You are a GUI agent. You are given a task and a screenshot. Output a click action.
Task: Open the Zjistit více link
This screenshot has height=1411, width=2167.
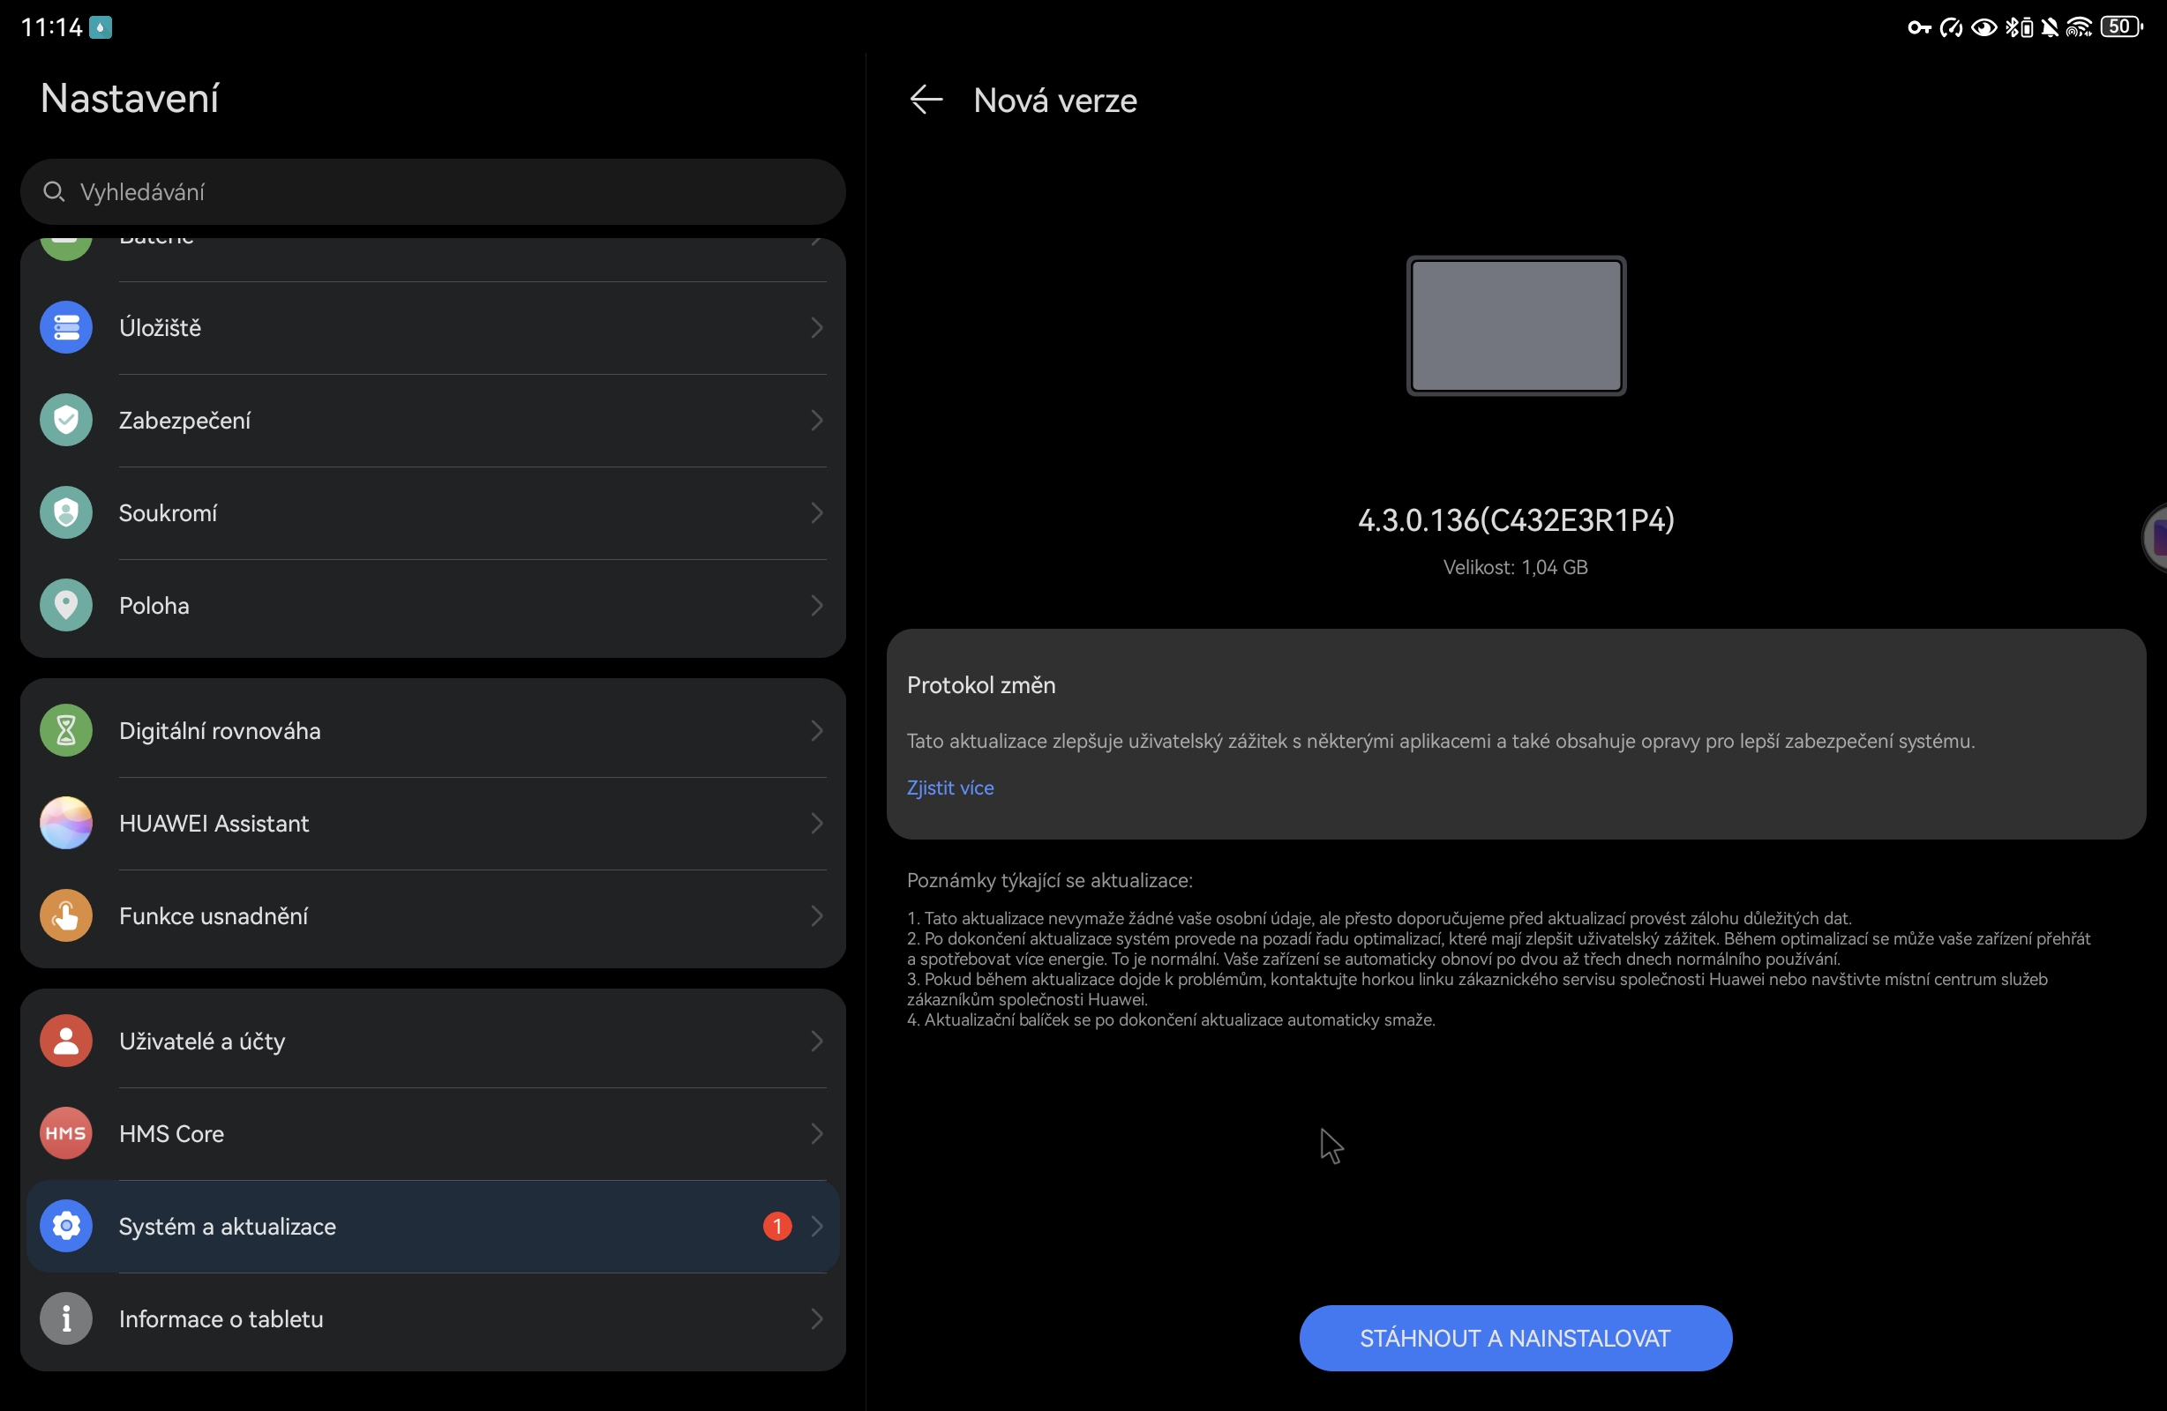point(949,788)
